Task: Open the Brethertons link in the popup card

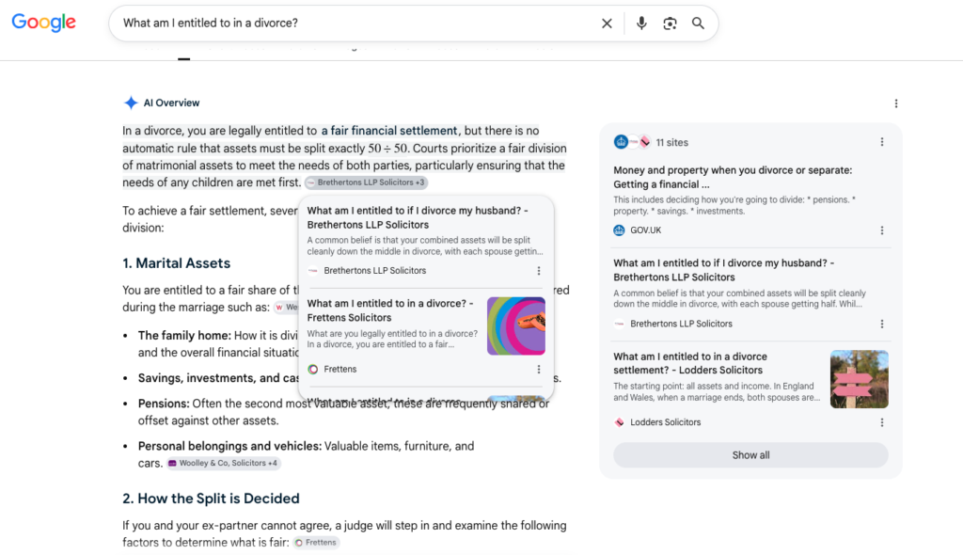Action: [418, 217]
